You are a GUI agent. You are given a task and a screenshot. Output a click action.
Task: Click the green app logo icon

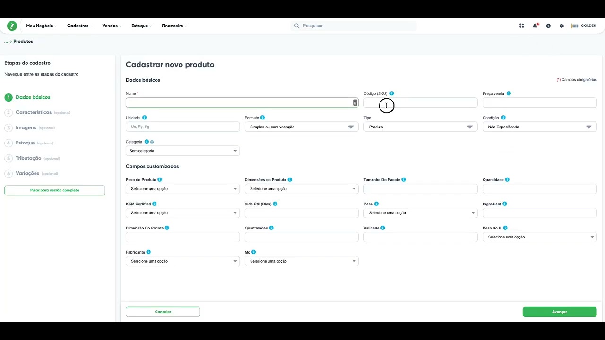coord(12,26)
